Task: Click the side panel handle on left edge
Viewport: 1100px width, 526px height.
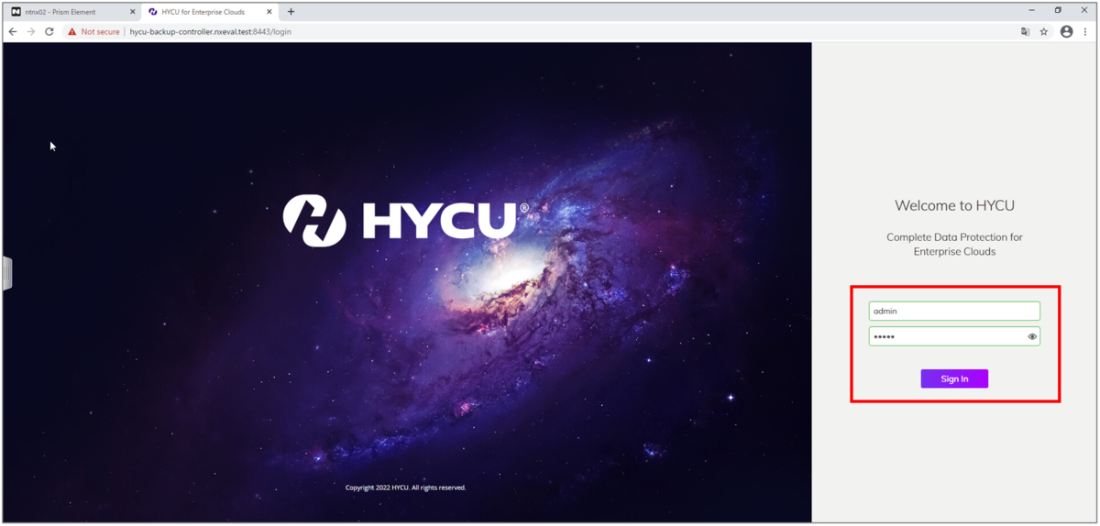Action: pos(7,274)
